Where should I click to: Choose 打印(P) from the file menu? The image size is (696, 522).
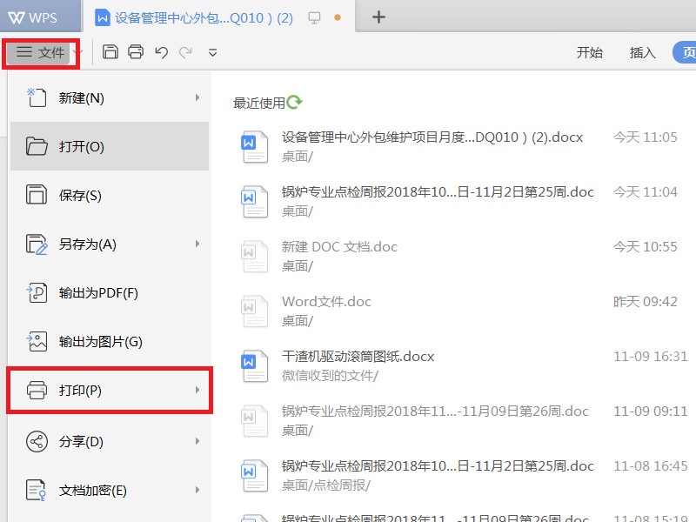[x=110, y=390]
